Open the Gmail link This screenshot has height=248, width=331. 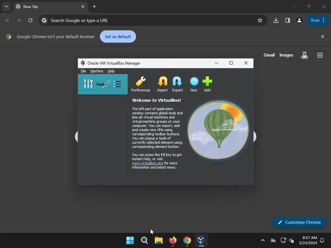(x=269, y=55)
